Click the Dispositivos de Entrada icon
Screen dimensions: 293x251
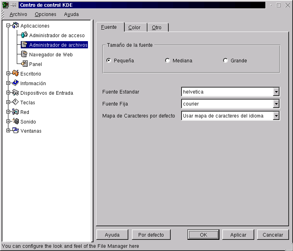pos(16,93)
